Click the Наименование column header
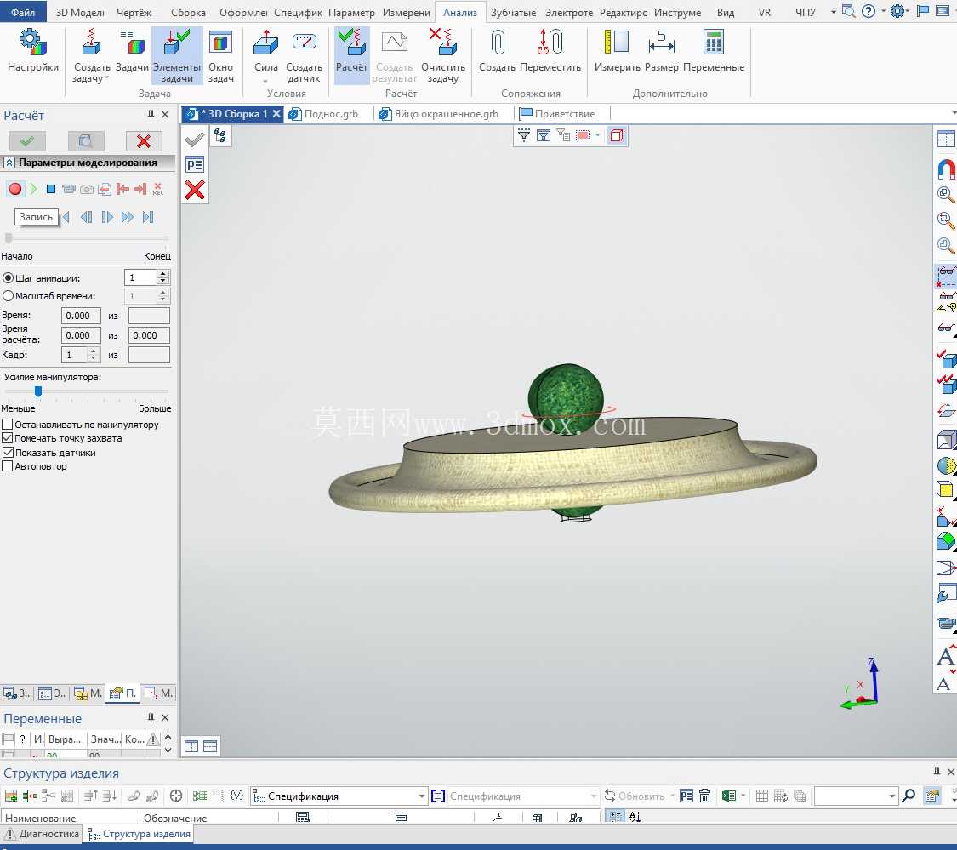Viewport: 957px width, 850px height. [x=71, y=818]
